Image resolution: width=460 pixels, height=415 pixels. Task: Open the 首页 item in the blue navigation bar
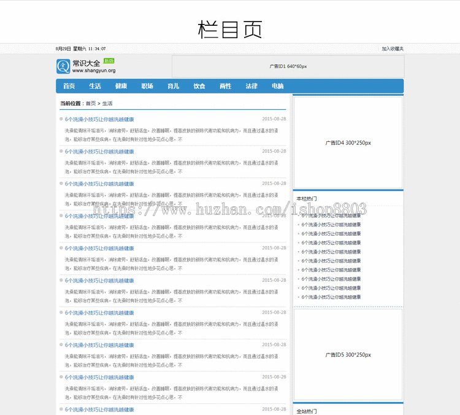pos(69,86)
